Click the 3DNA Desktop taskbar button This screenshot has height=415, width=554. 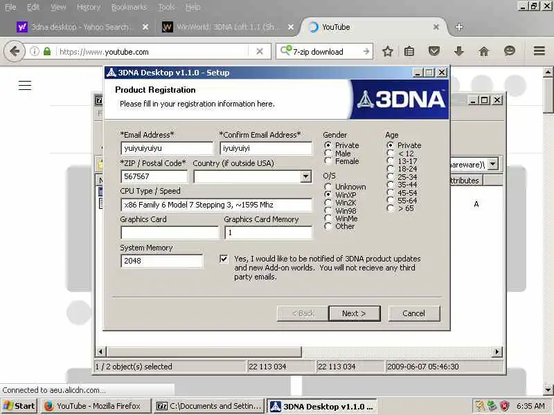pos(321,406)
